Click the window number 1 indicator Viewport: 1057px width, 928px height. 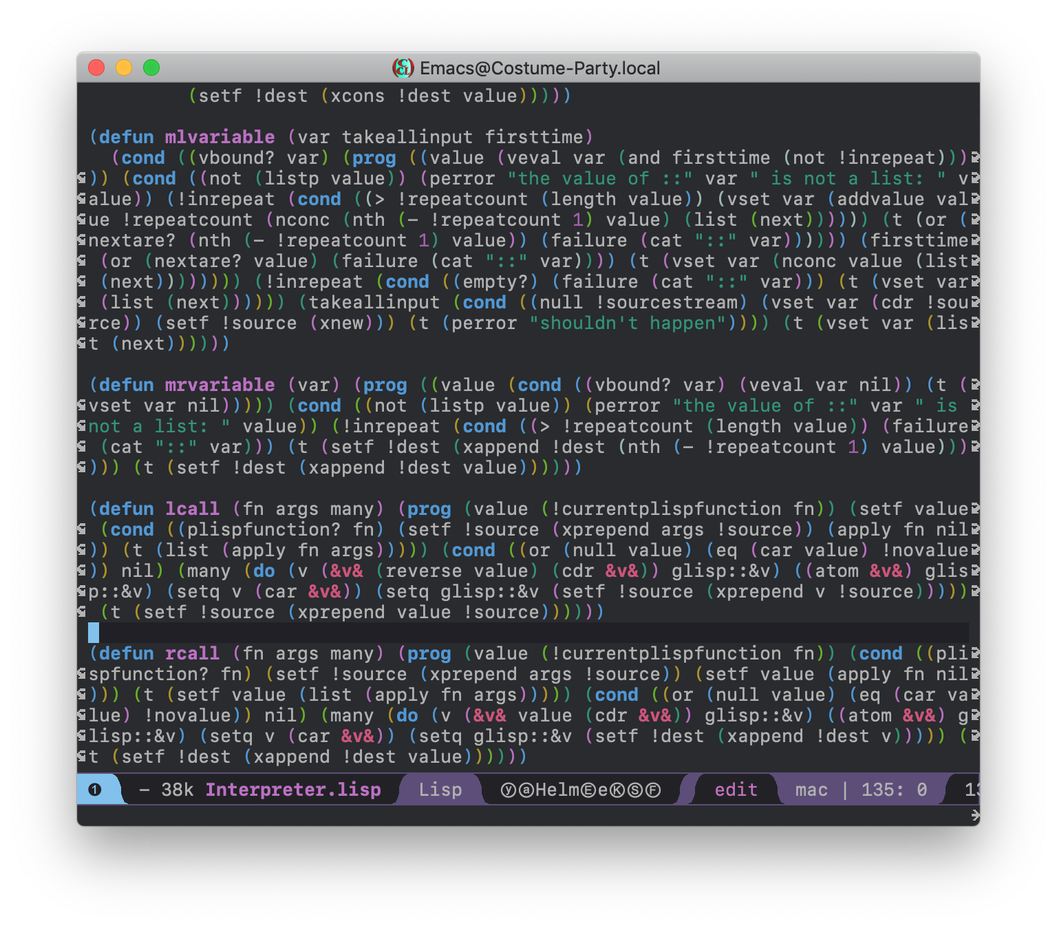tap(95, 790)
